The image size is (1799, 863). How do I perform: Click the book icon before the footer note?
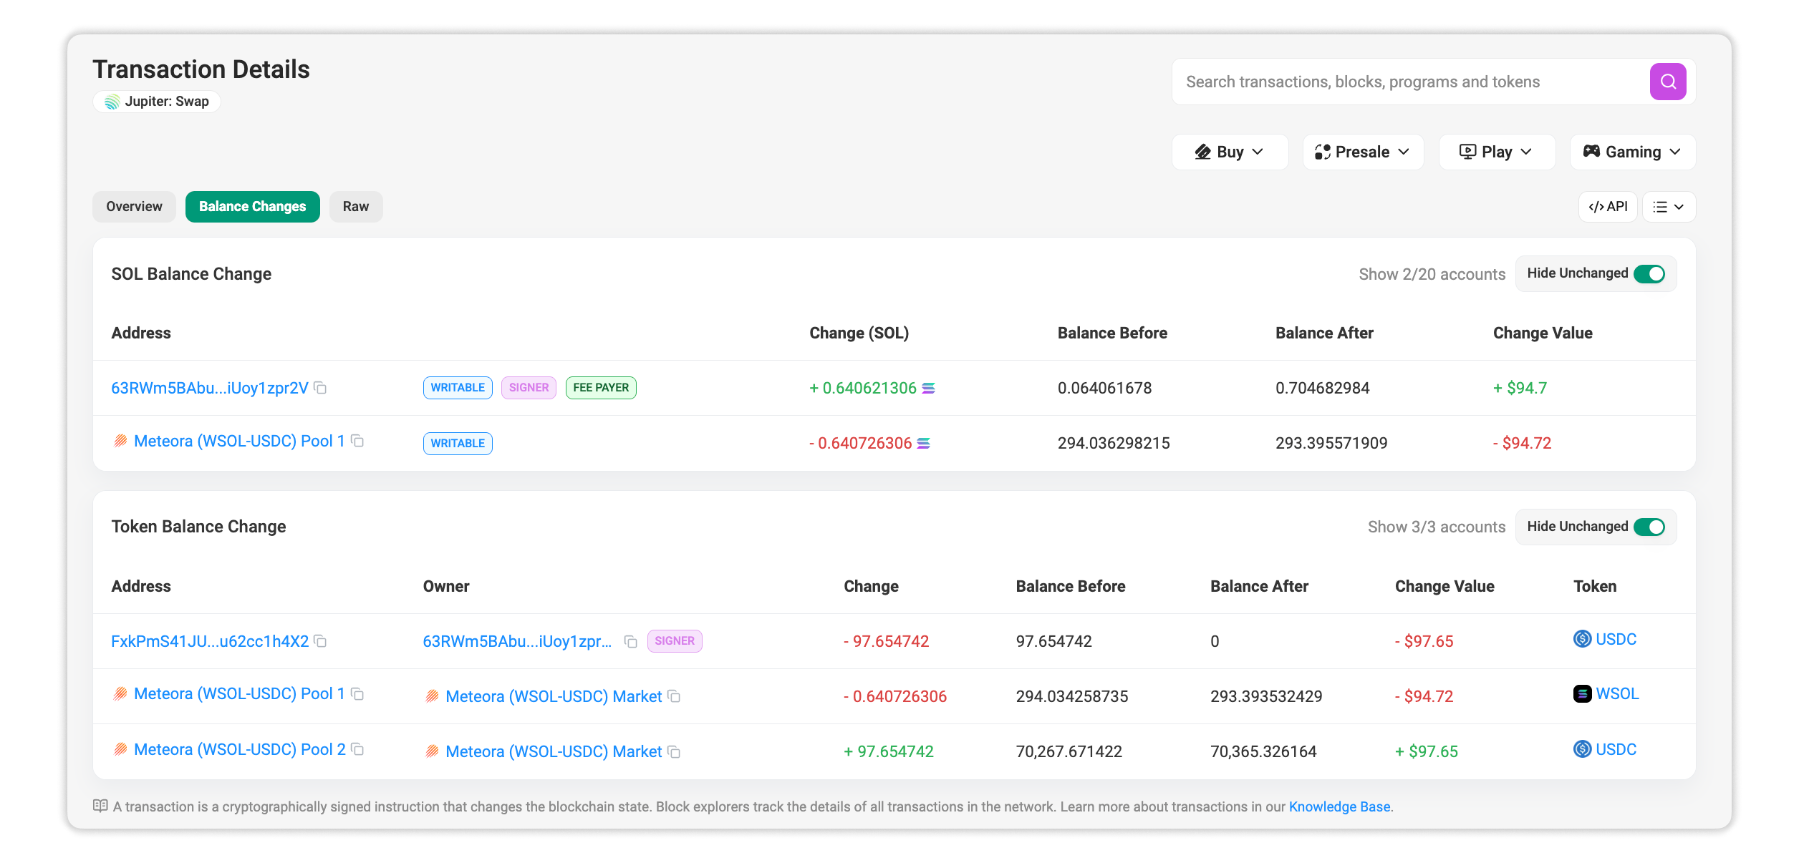click(100, 806)
